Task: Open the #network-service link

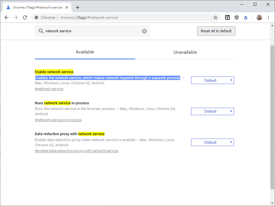Action: point(49,89)
